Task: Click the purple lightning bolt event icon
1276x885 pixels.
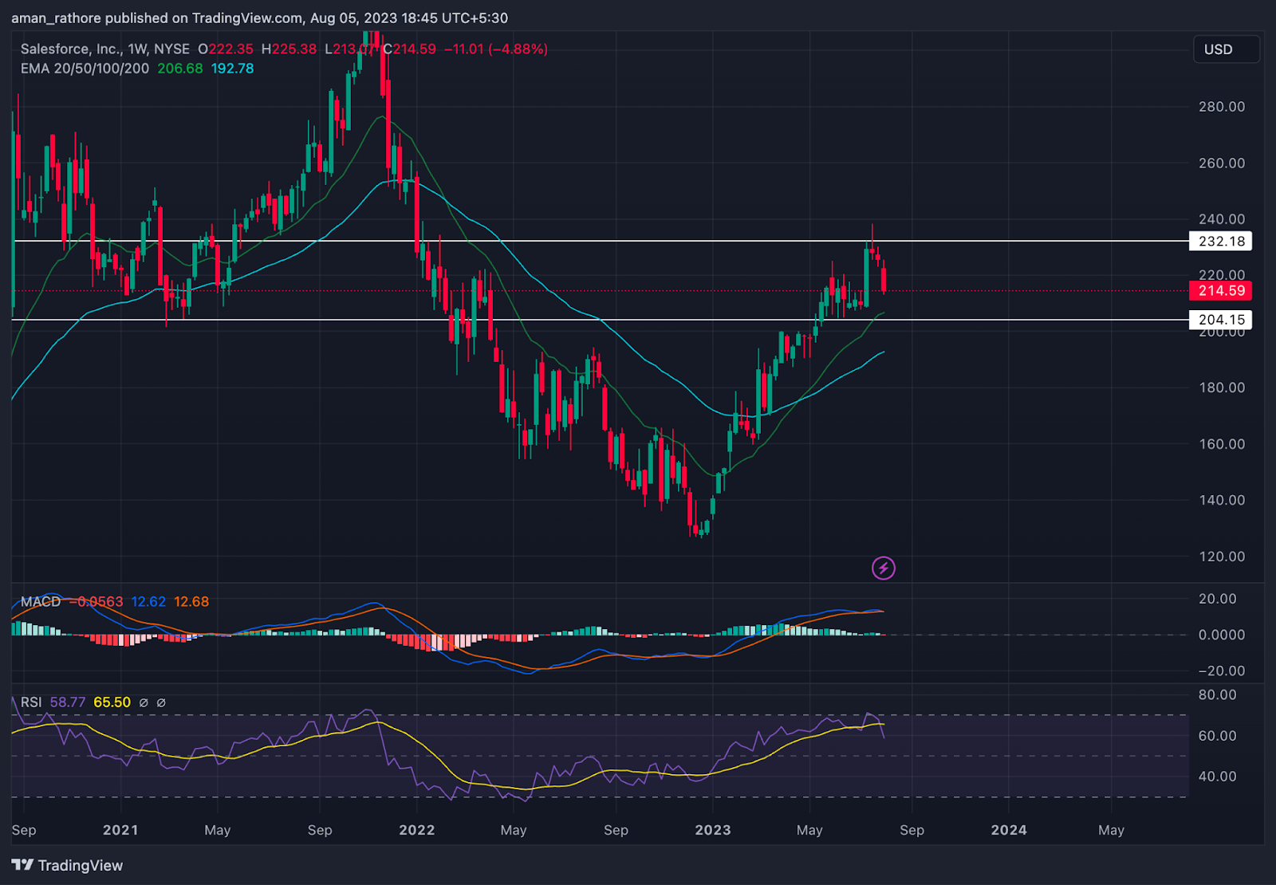Action: 883,568
